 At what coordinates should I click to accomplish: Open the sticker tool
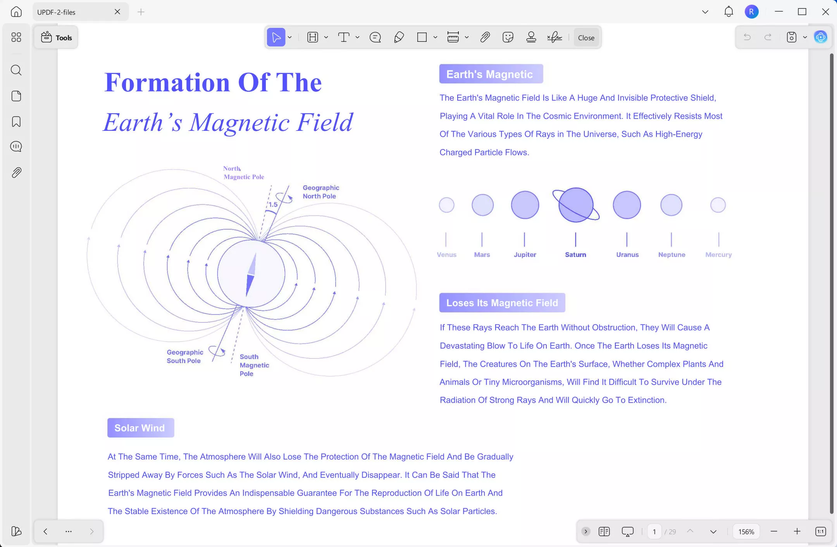[508, 38]
